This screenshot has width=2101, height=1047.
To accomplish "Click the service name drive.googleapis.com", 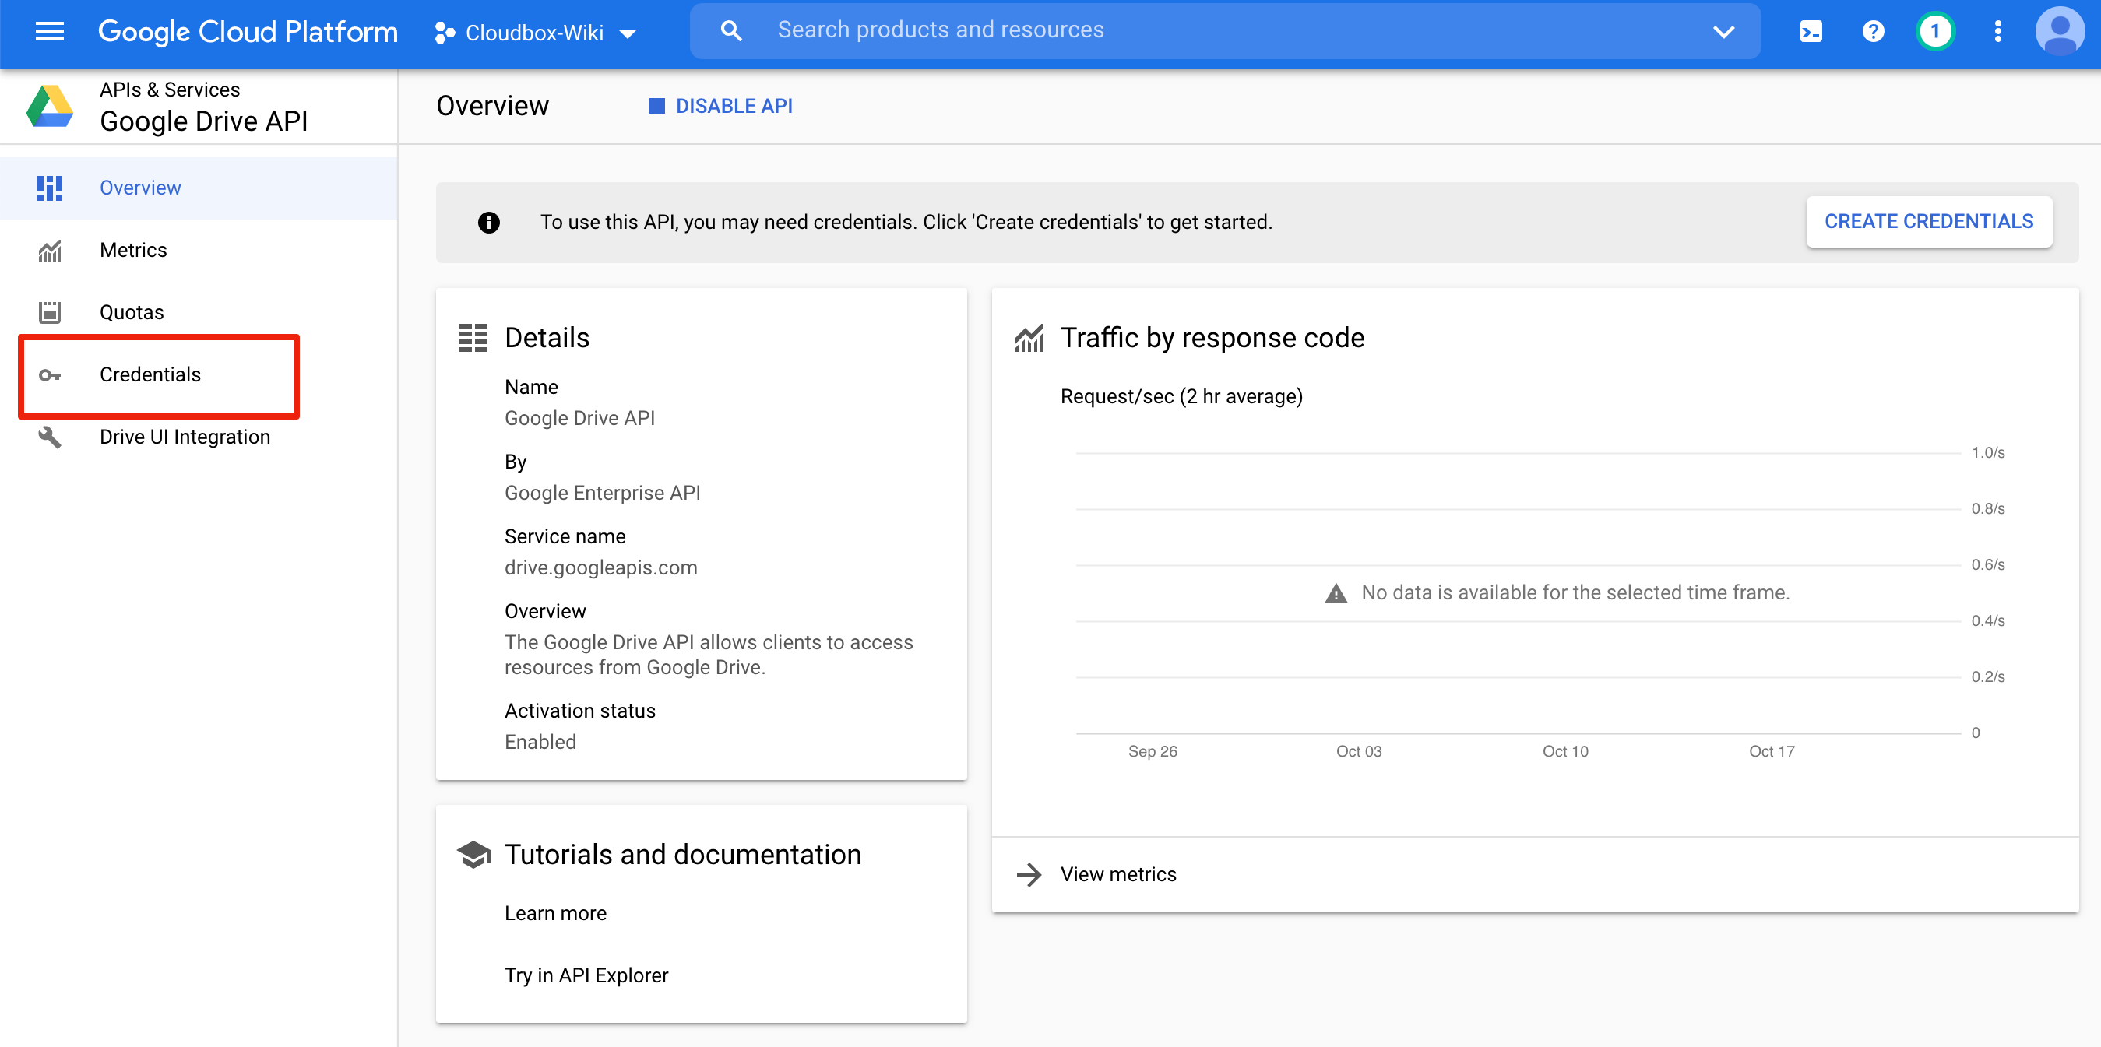I will point(601,568).
